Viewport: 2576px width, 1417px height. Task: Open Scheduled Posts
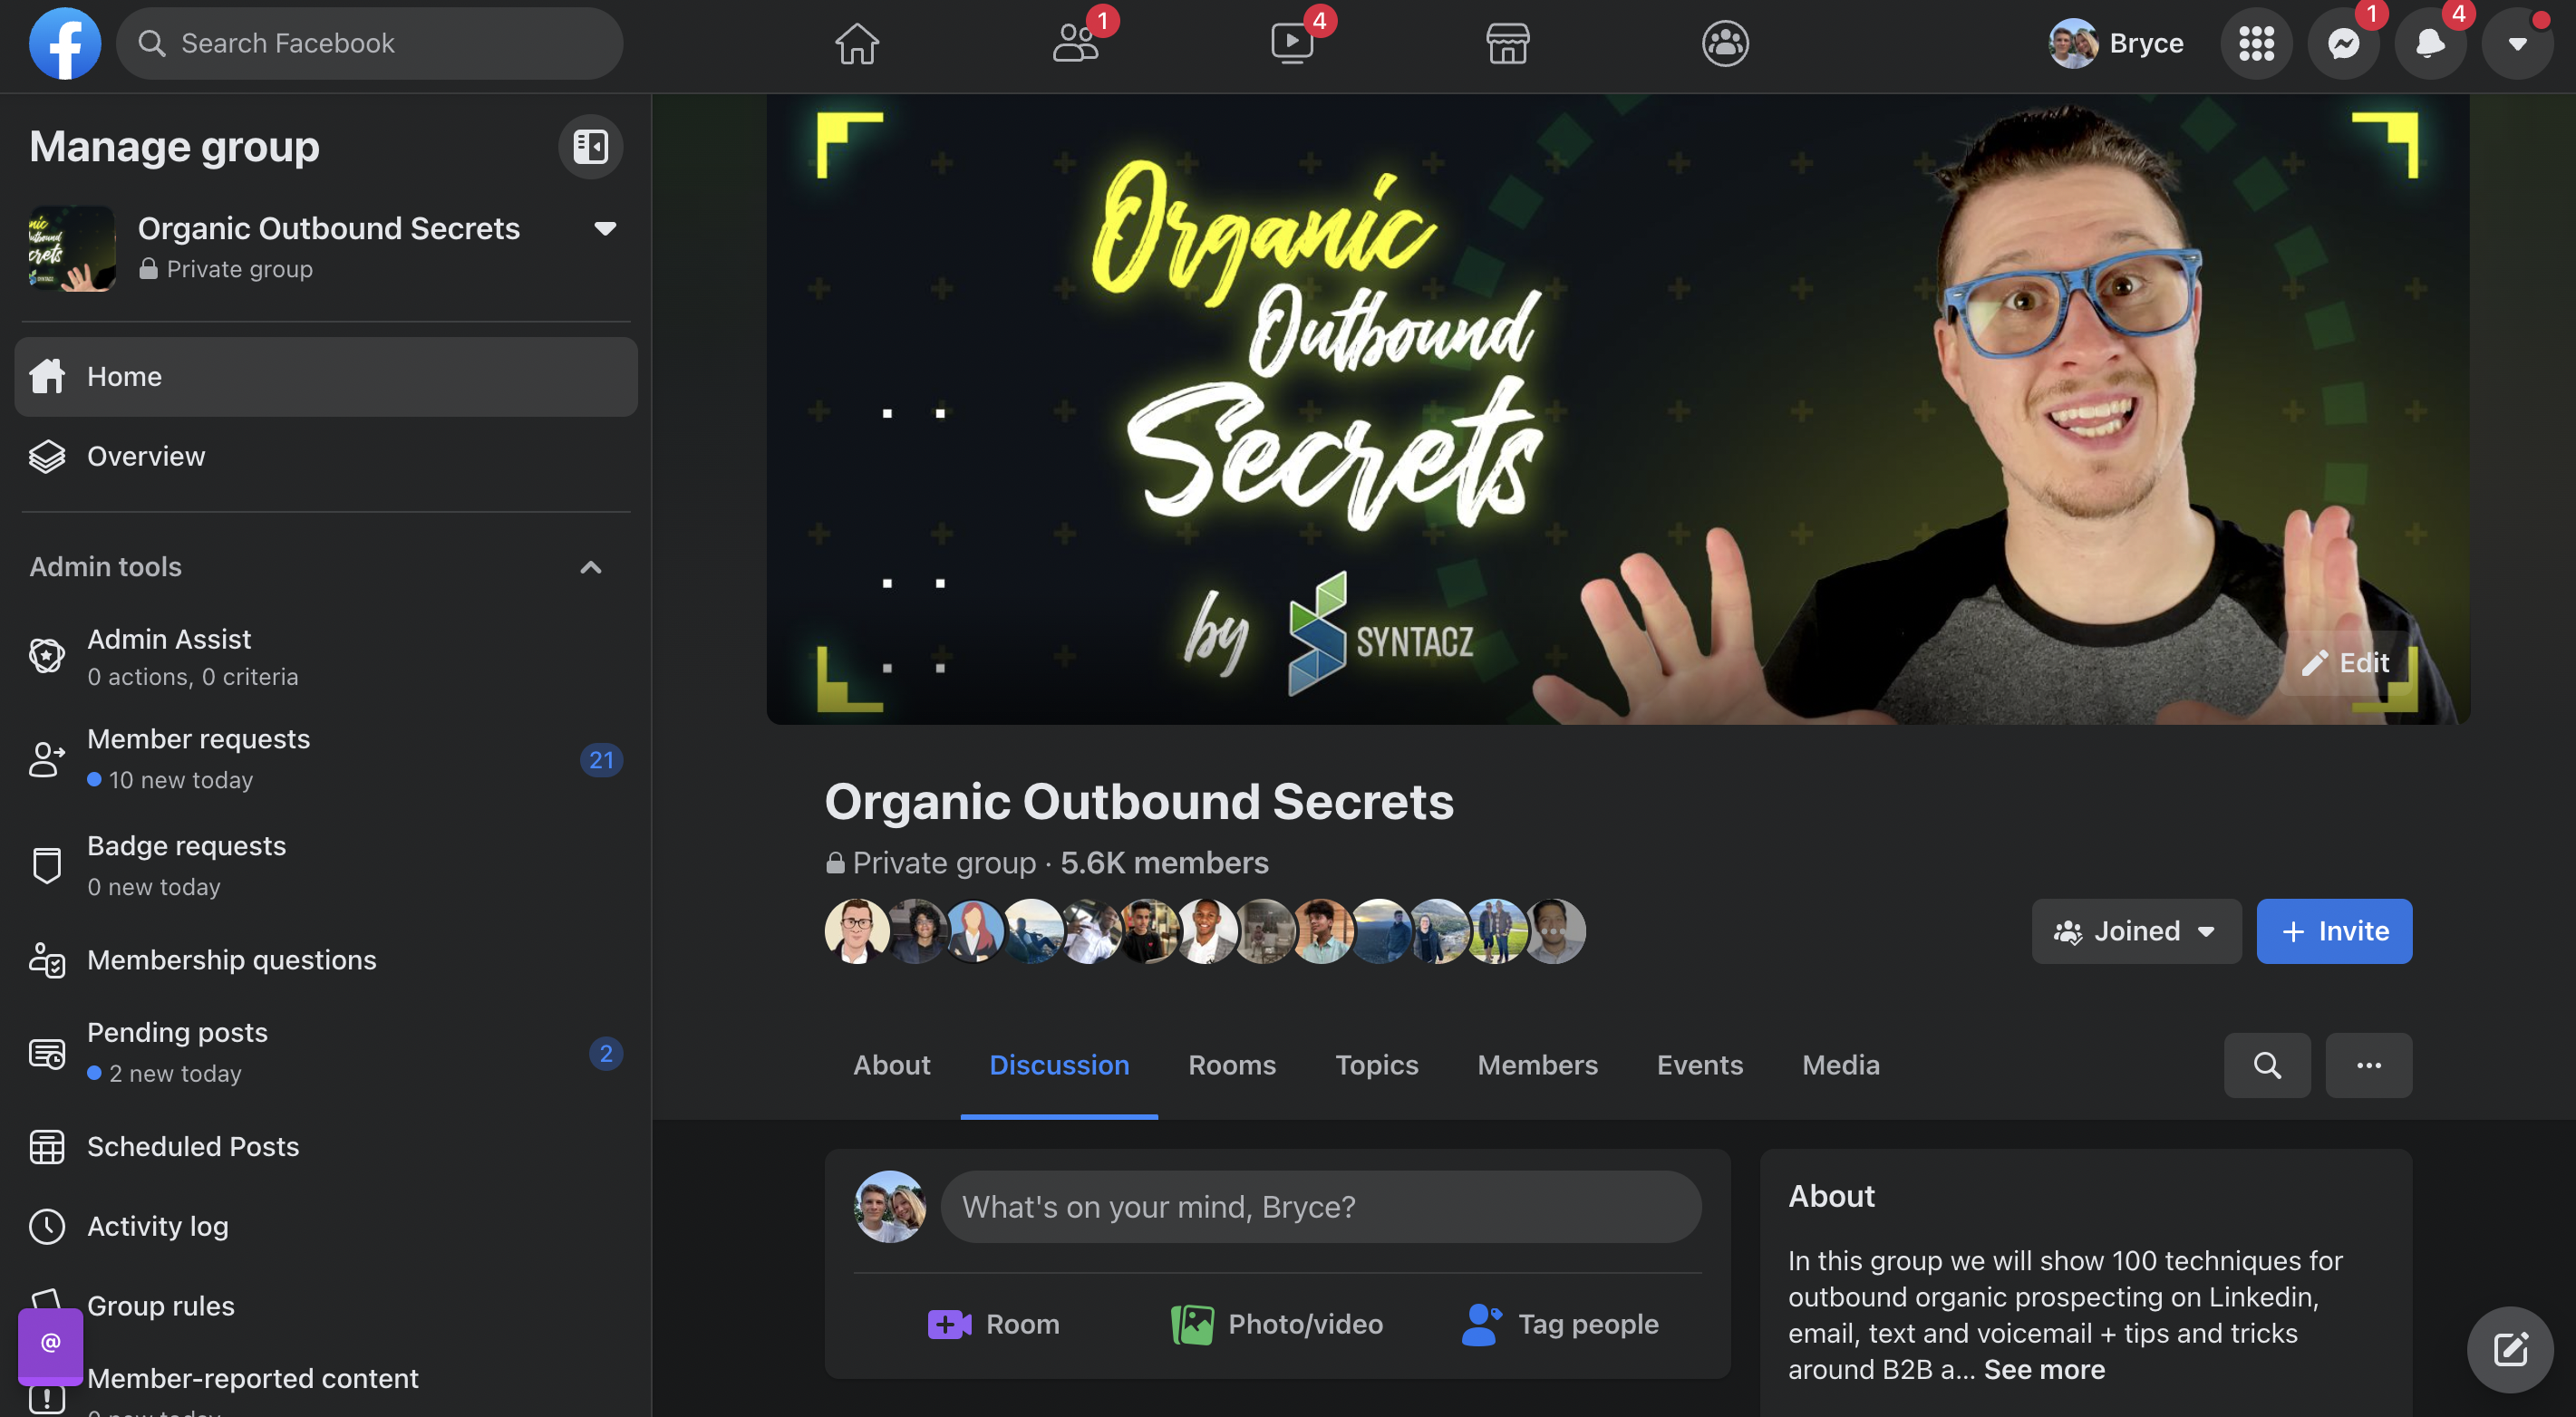[x=326, y=1147]
